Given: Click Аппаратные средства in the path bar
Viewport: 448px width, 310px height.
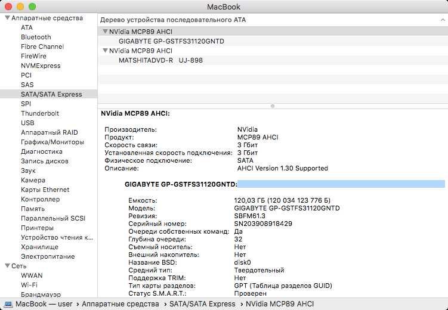Looking at the screenshot, I should (x=121, y=304).
